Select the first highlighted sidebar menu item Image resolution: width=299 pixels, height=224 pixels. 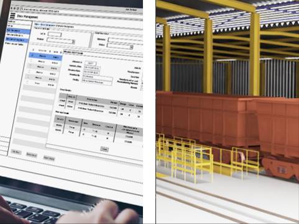(18, 31)
